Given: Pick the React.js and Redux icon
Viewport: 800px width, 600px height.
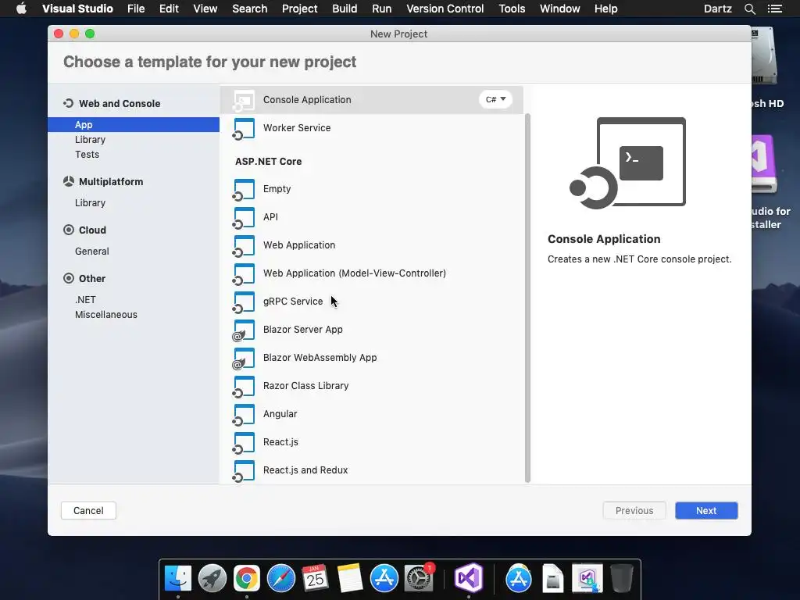Looking at the screenshot, I should (244, 470).
